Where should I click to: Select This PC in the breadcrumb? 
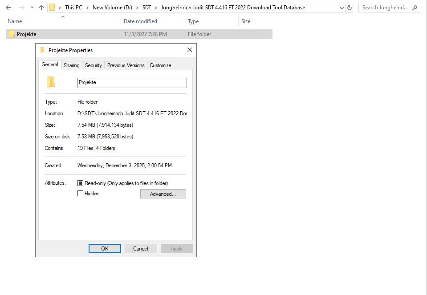point(73,8)
